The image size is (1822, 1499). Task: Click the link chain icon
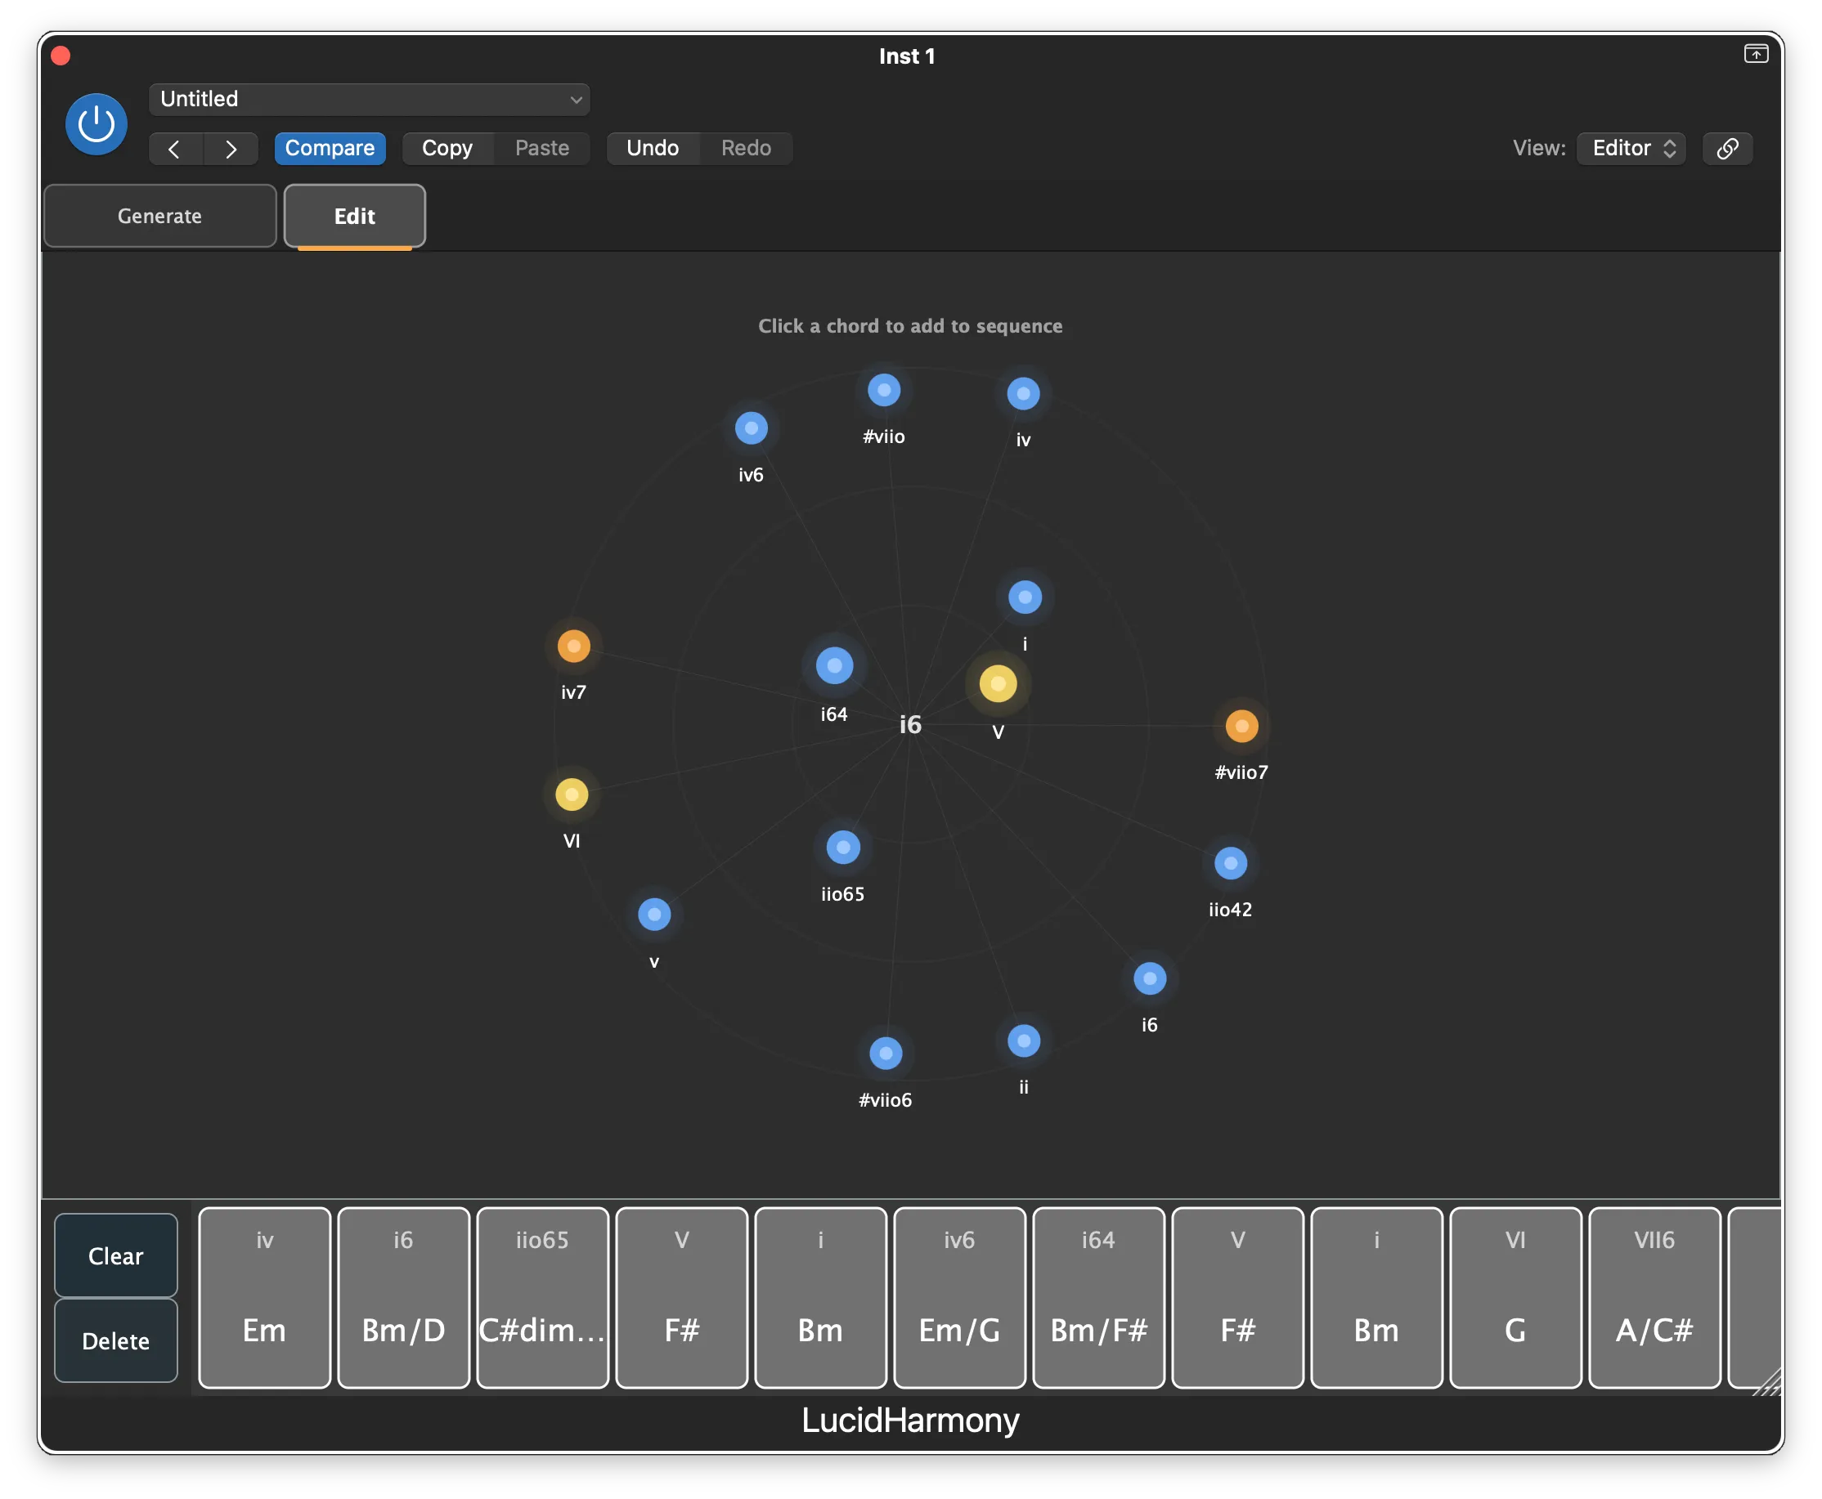click(x=1728, y=149)
